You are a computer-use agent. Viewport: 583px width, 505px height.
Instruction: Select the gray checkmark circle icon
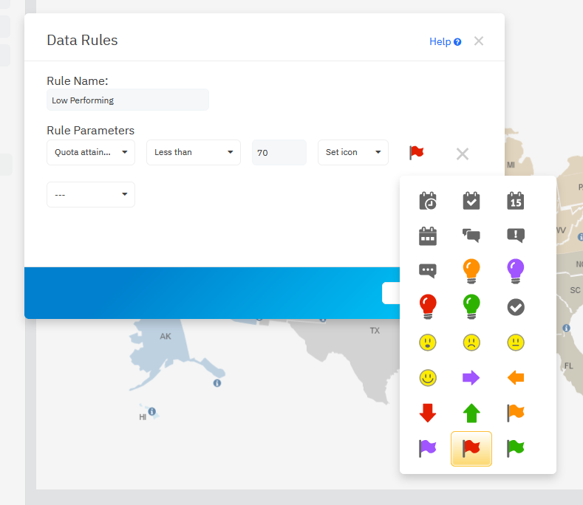click(515, 306)
